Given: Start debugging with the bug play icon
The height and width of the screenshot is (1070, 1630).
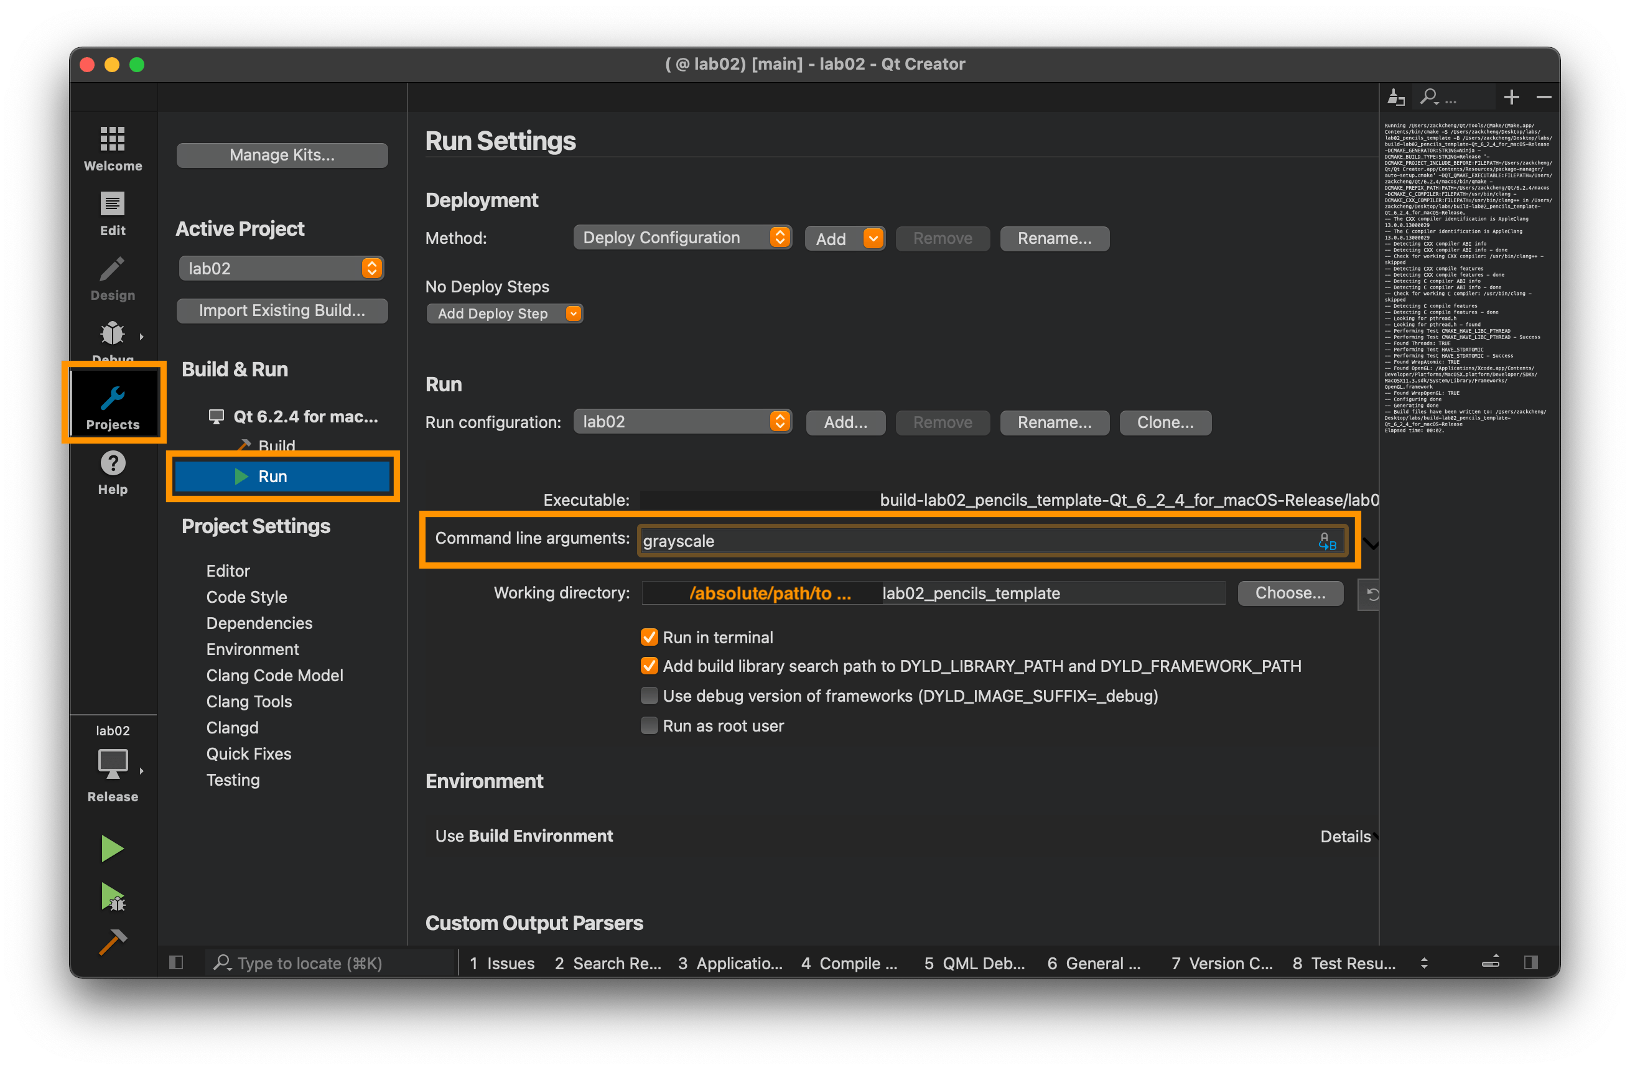Looking at the screenshot, I should [x=113, y=898].
